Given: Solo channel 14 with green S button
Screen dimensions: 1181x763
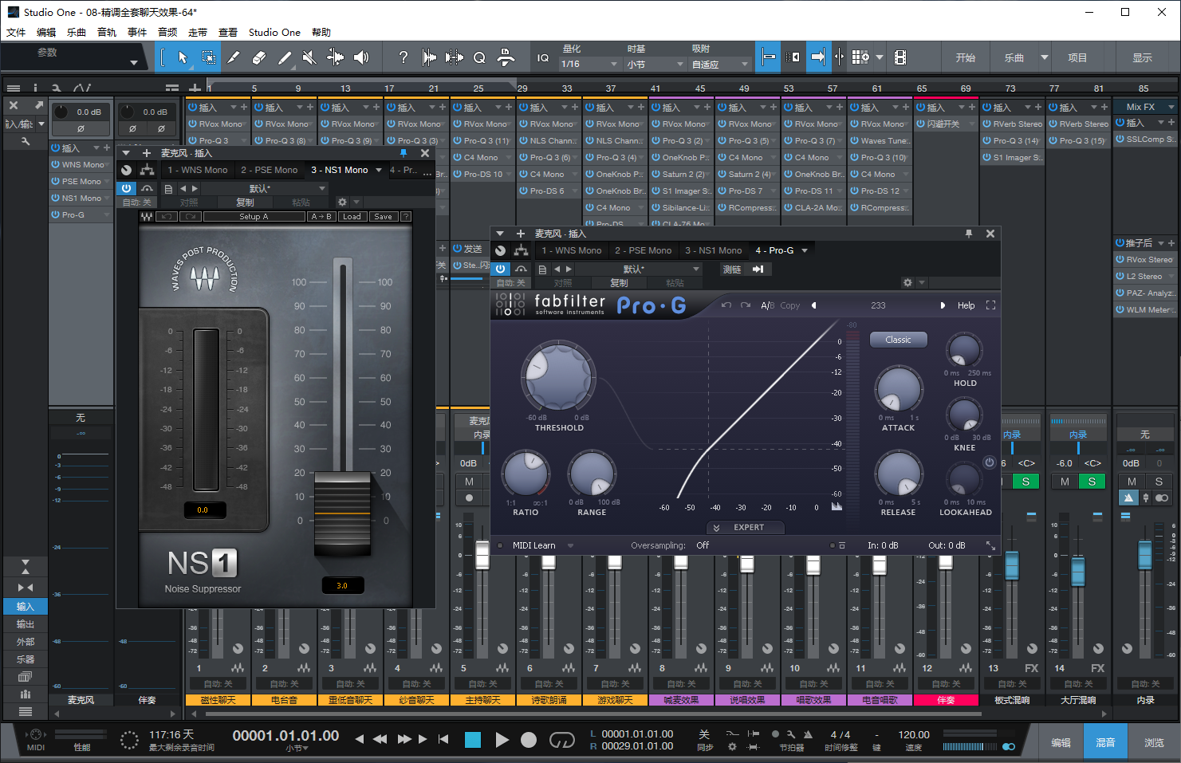Looking at the screenshot, I should (x=1092, y=482).
